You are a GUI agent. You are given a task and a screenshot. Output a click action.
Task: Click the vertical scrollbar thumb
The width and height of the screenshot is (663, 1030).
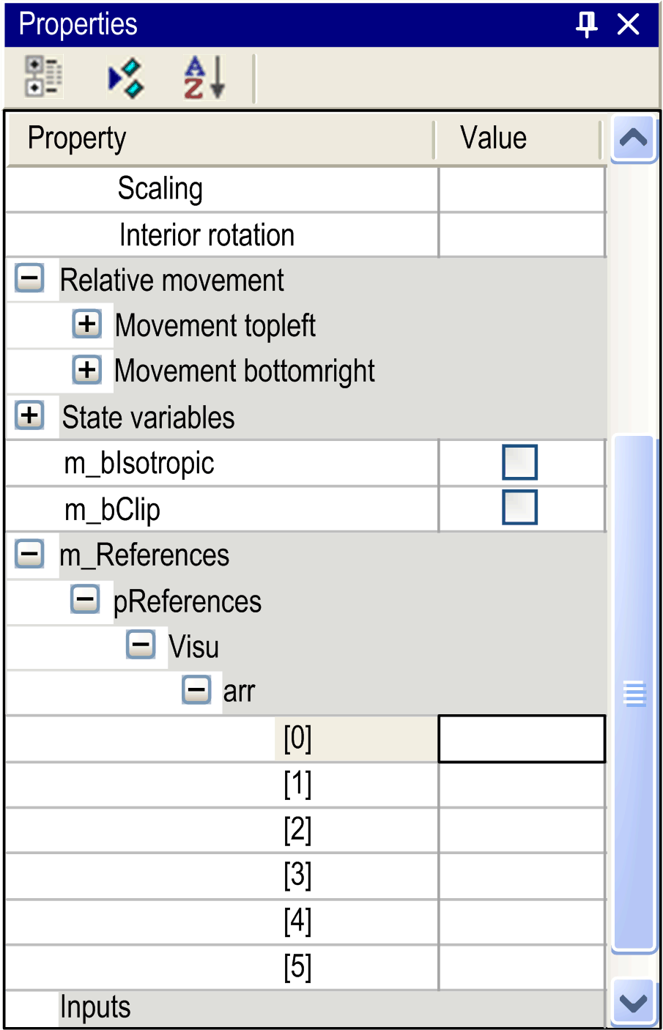click(634, 694)
